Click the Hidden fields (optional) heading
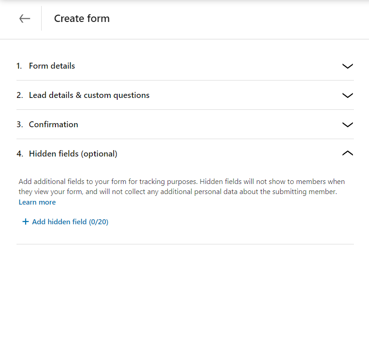The width and height of the screenshot is (369, 346). click(x=73, y=154)
